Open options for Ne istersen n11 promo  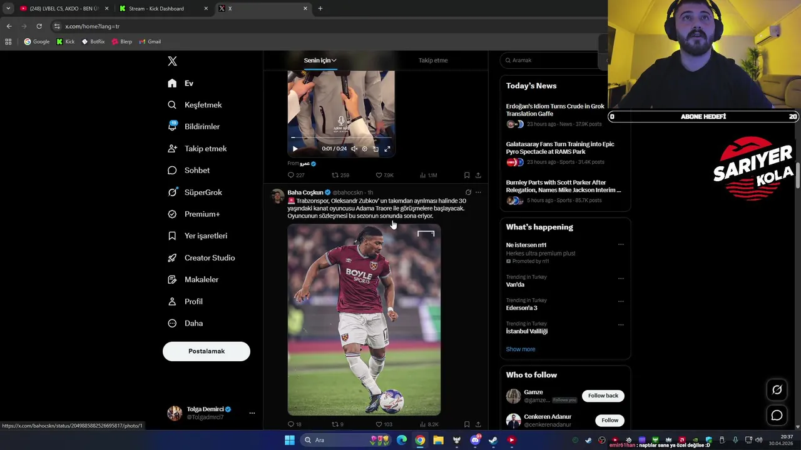[621, 244]
